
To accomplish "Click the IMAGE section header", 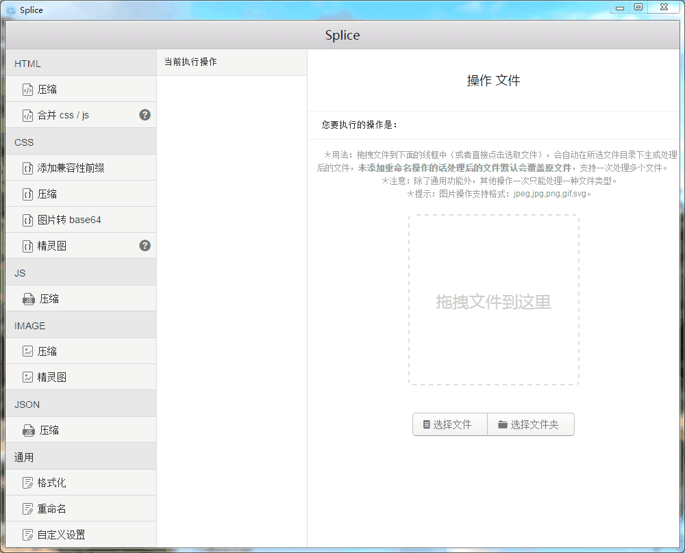I will pyautogui.click(x=82, y=326).
